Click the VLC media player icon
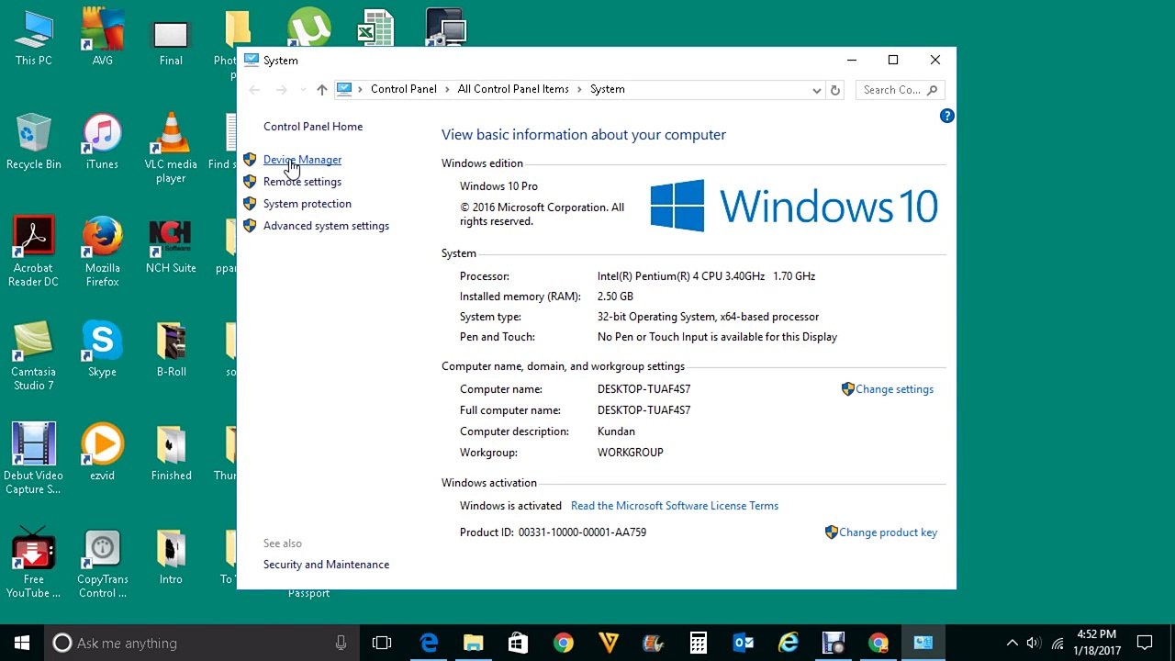The image size is (1175, 661). click(x=171, y=149)
